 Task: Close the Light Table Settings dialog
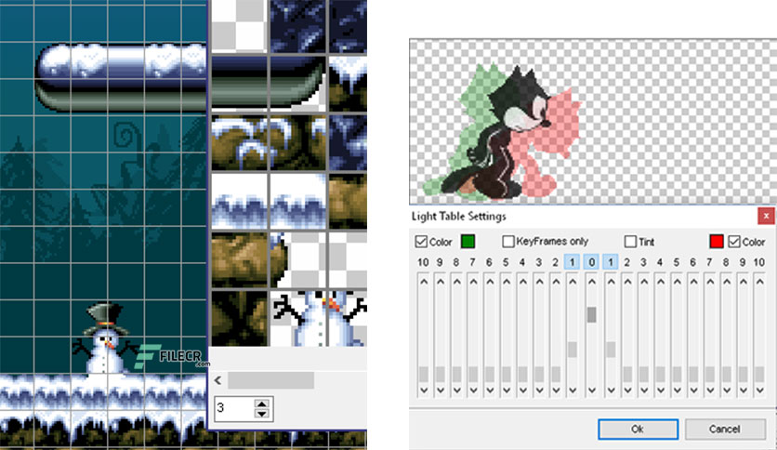point(766,217)
